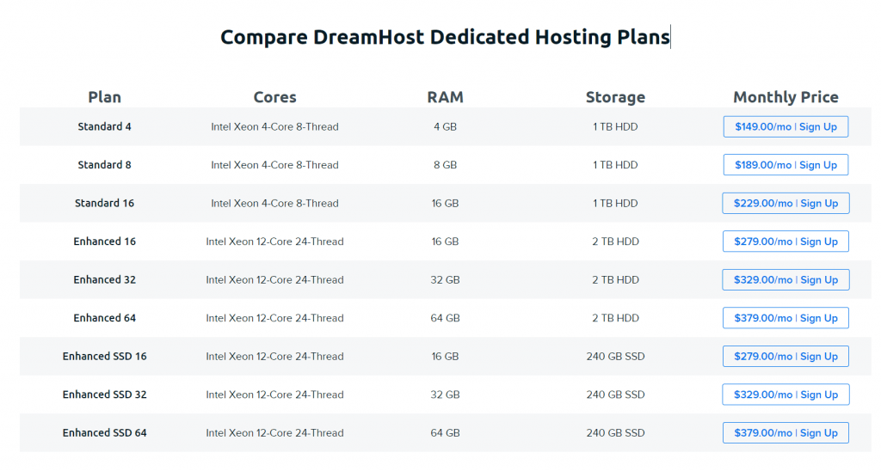Viewport: 881px width, 471px height.
Task: Sign up for the Enhanced 16 plan
Action: [x=786, y=242]
